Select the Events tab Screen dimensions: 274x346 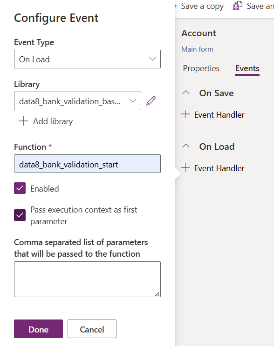click(x=247, y=68)
